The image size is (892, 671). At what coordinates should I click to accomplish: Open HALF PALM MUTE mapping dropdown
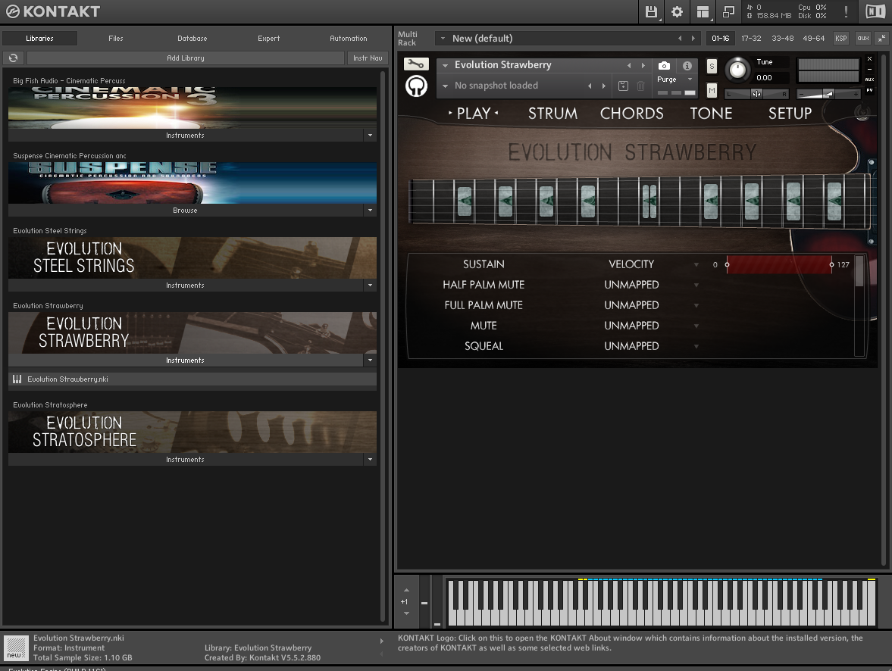(696, 285)
